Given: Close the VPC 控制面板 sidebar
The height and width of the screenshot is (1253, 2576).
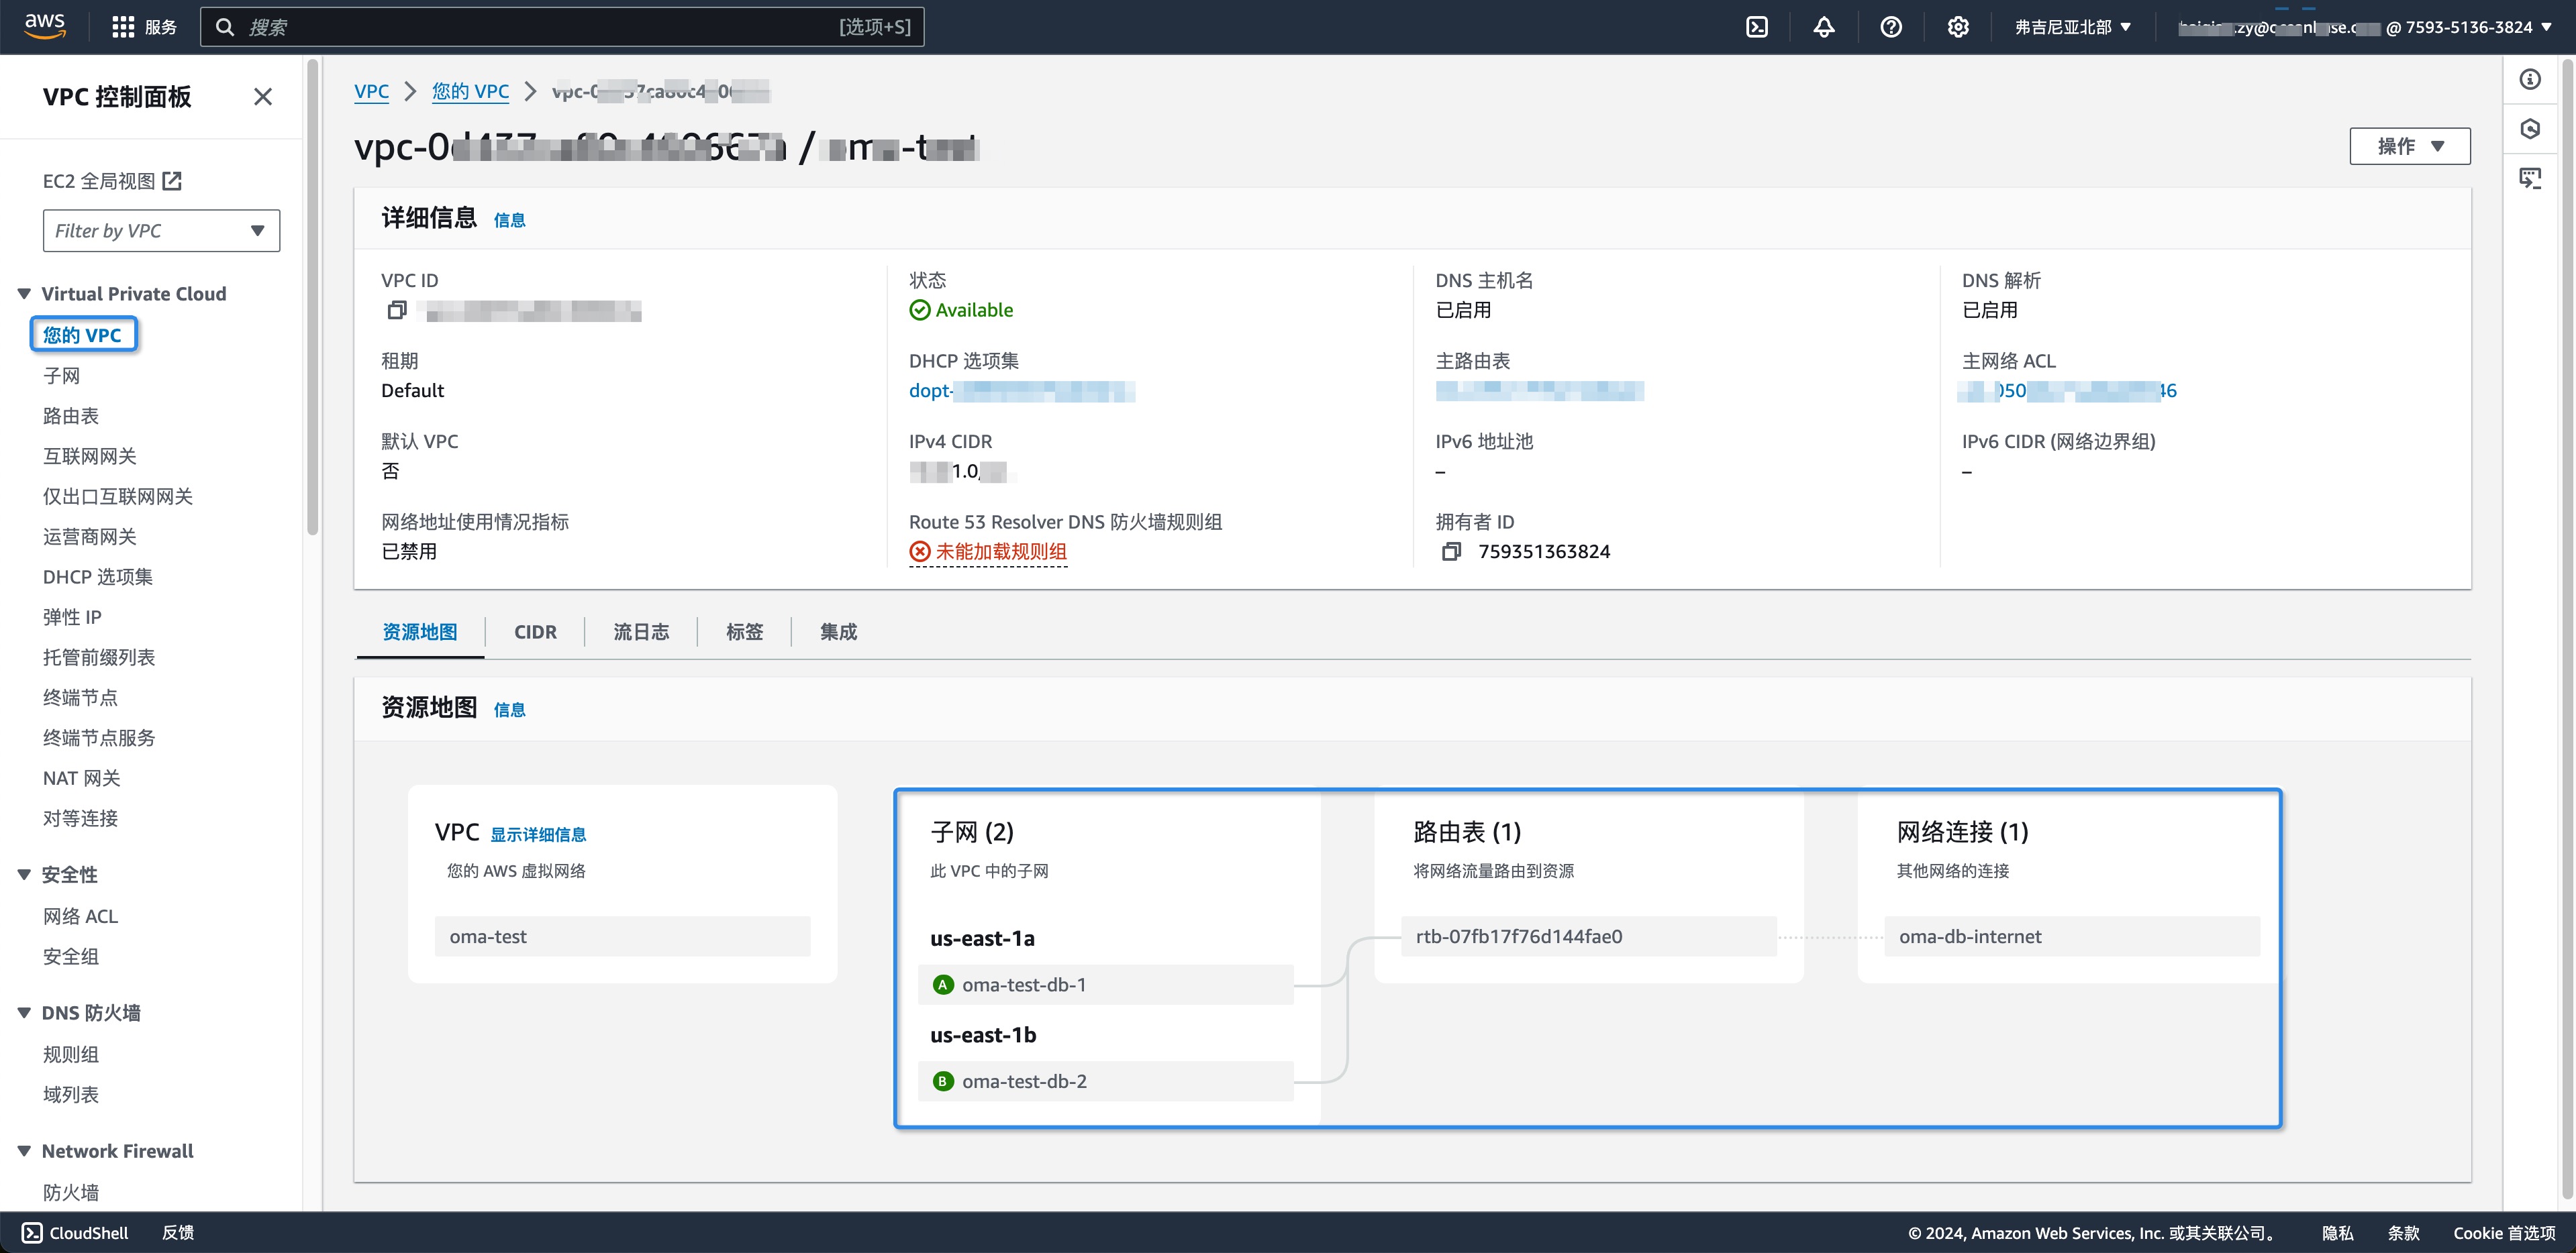Looking at the screenshot, I should point(263,97).
